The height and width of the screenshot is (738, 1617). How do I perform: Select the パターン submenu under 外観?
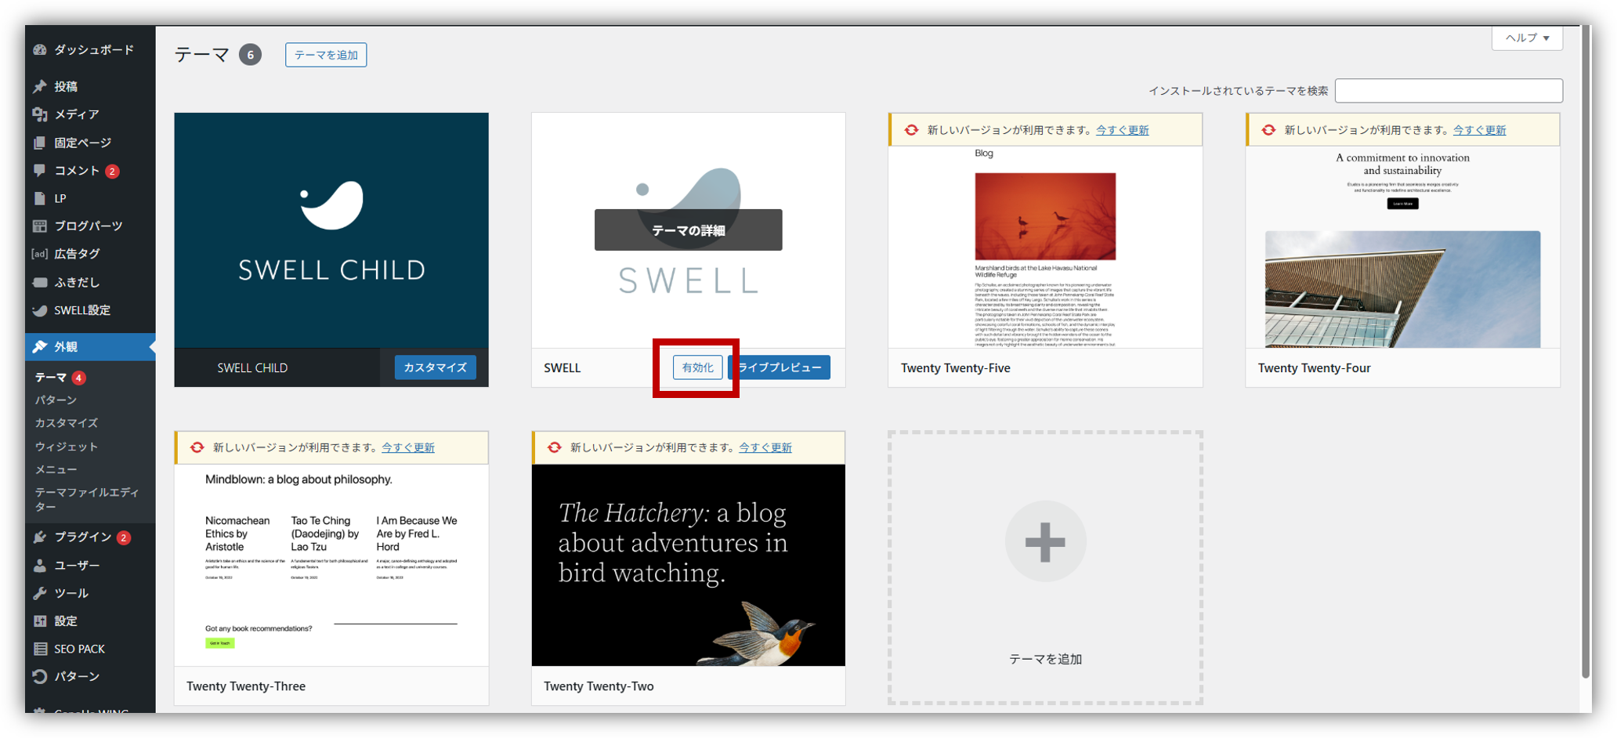(56, 400)
